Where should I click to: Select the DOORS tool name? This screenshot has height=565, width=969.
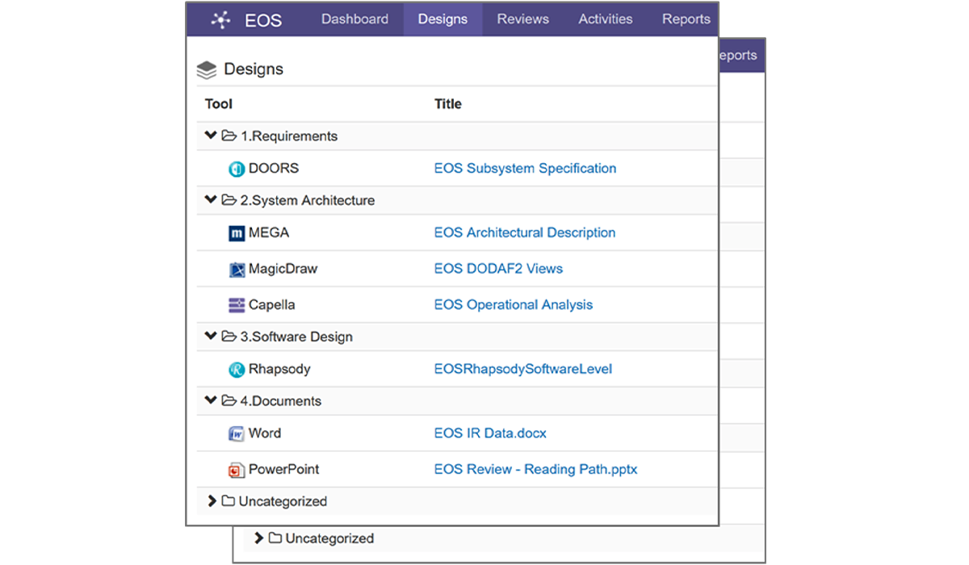click(274, 169)
